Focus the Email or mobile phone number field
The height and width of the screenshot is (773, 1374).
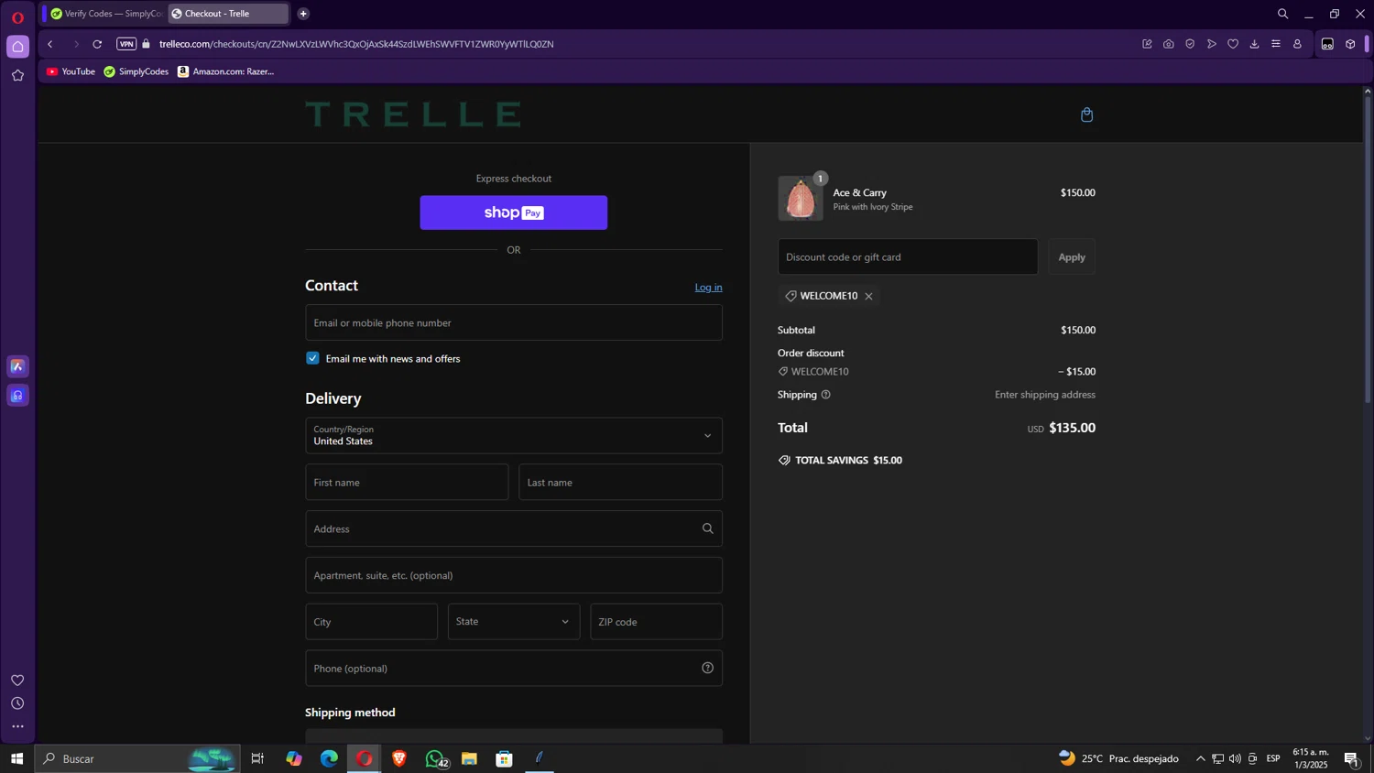point(513,322)
